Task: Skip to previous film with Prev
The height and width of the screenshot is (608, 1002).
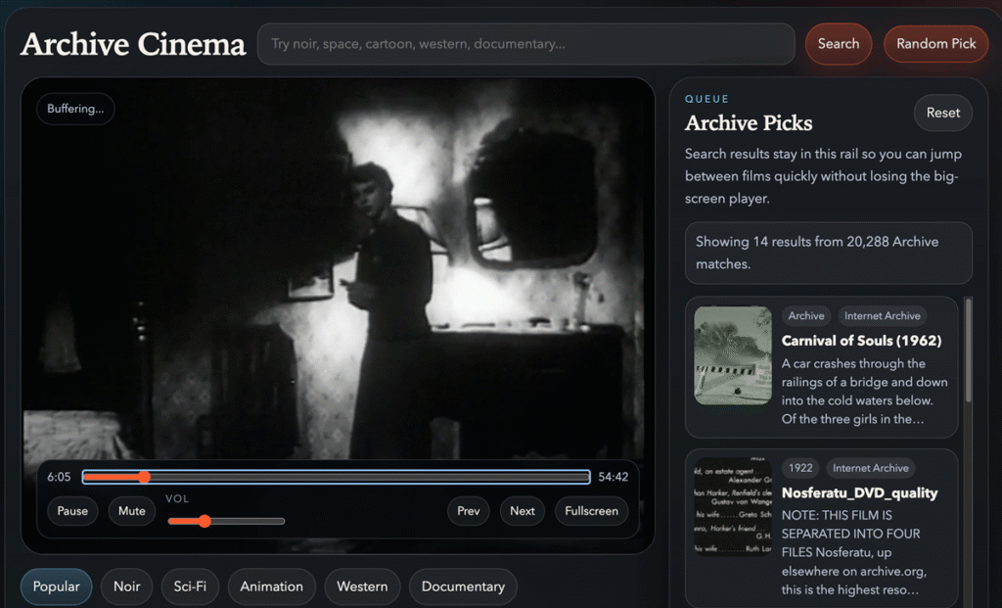Action: (469, 511)
